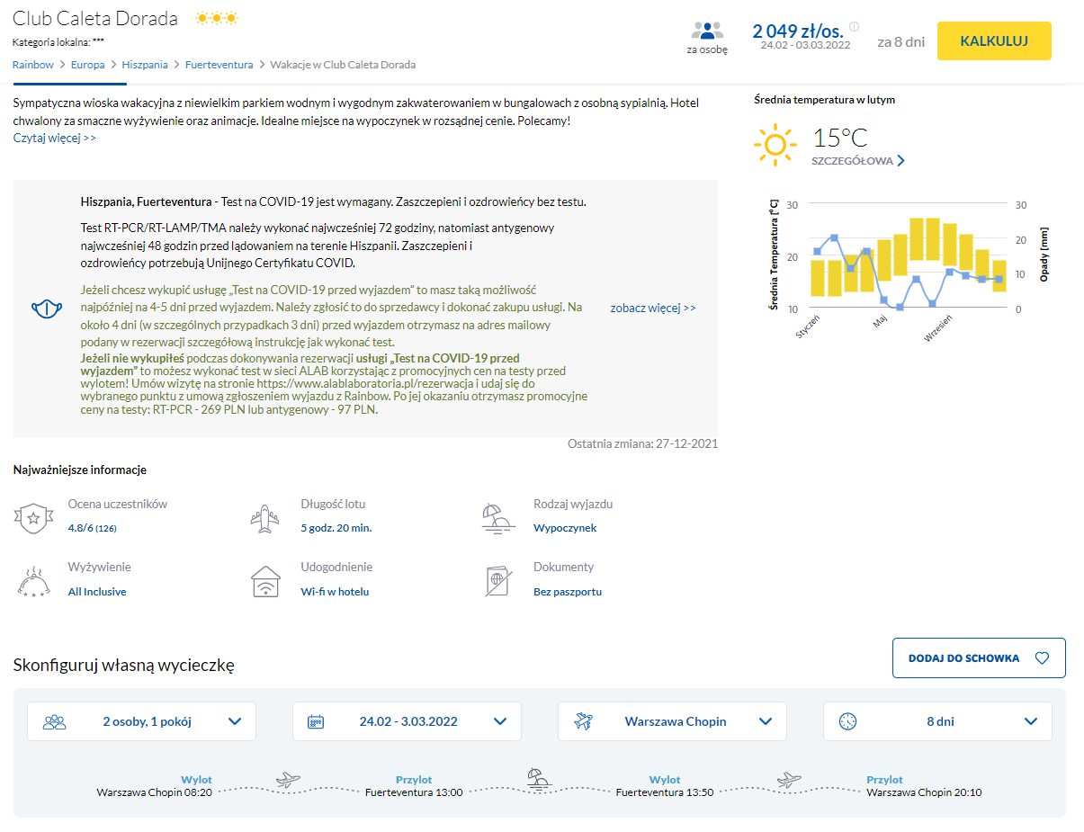Open Wi-fi w hotelu link
The height and width of the screenshot is (832, 1084).
point(335,592)
